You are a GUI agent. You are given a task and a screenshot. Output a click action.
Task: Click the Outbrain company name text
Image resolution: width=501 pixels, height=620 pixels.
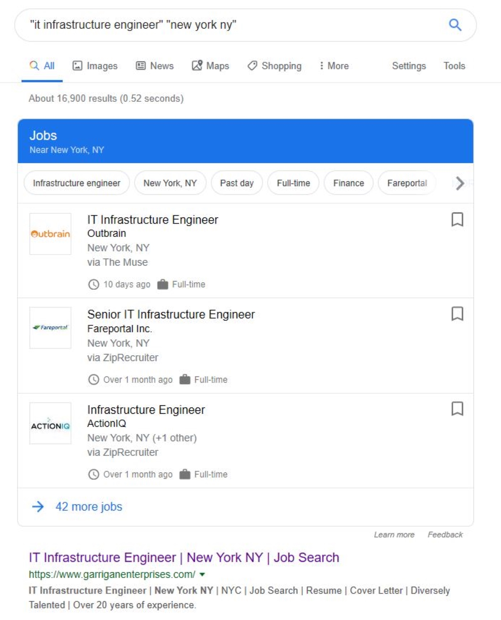click(x=106, y=233)
